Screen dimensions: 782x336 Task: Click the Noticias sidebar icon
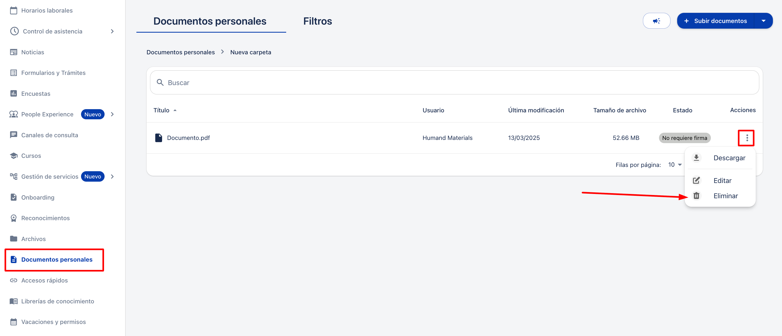(14, 52)
